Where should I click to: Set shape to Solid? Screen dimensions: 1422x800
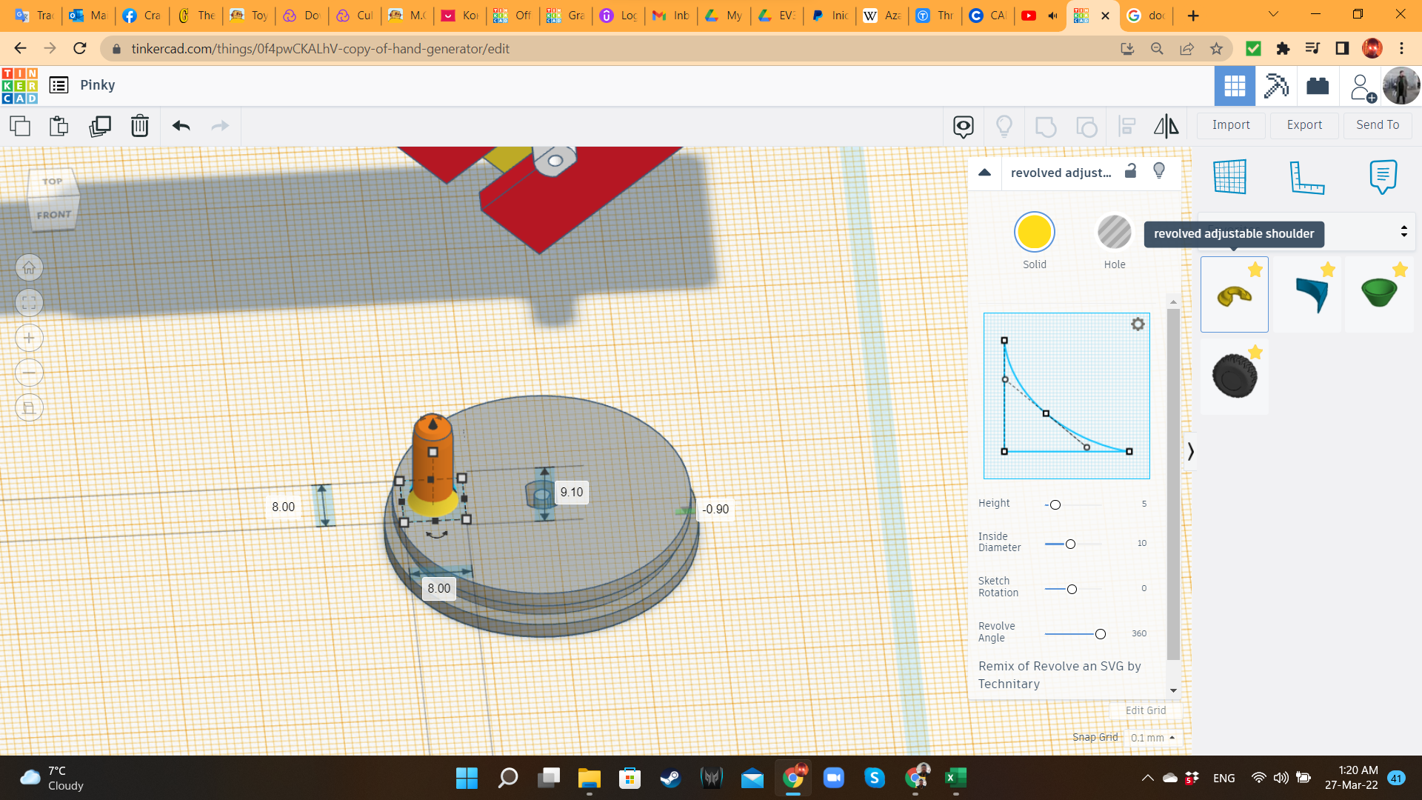tap(1034, 233)
